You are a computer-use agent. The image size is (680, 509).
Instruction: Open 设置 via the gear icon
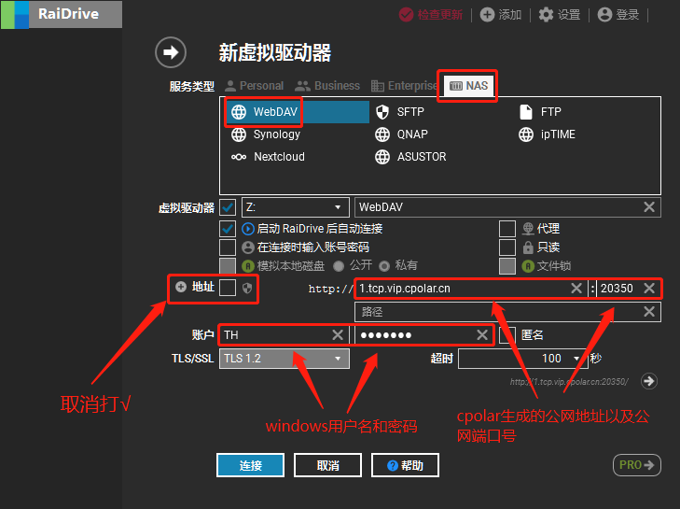(546, 14)
